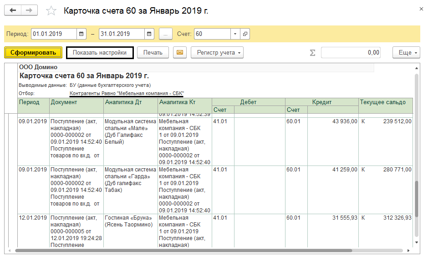
Task: Choose period using the ellipsis button
Action: [x=166, y=34]
